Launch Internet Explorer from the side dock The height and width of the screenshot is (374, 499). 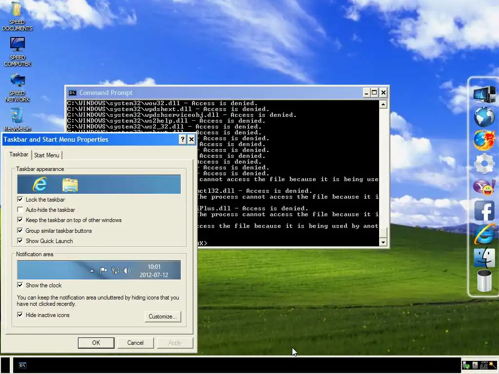(x=484, y=234)
